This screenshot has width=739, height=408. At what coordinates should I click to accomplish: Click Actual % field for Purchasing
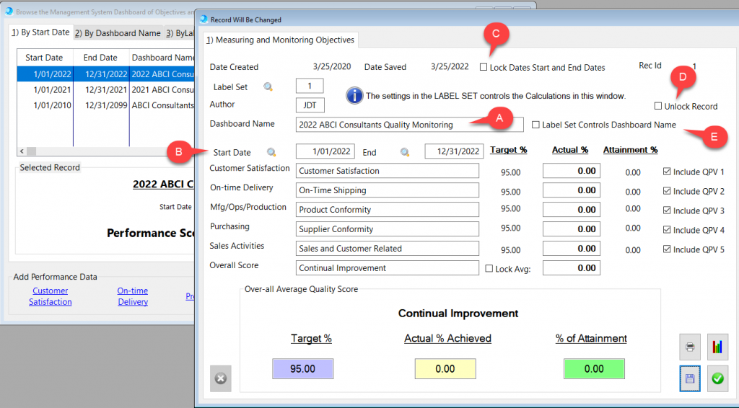click(572, 229)
